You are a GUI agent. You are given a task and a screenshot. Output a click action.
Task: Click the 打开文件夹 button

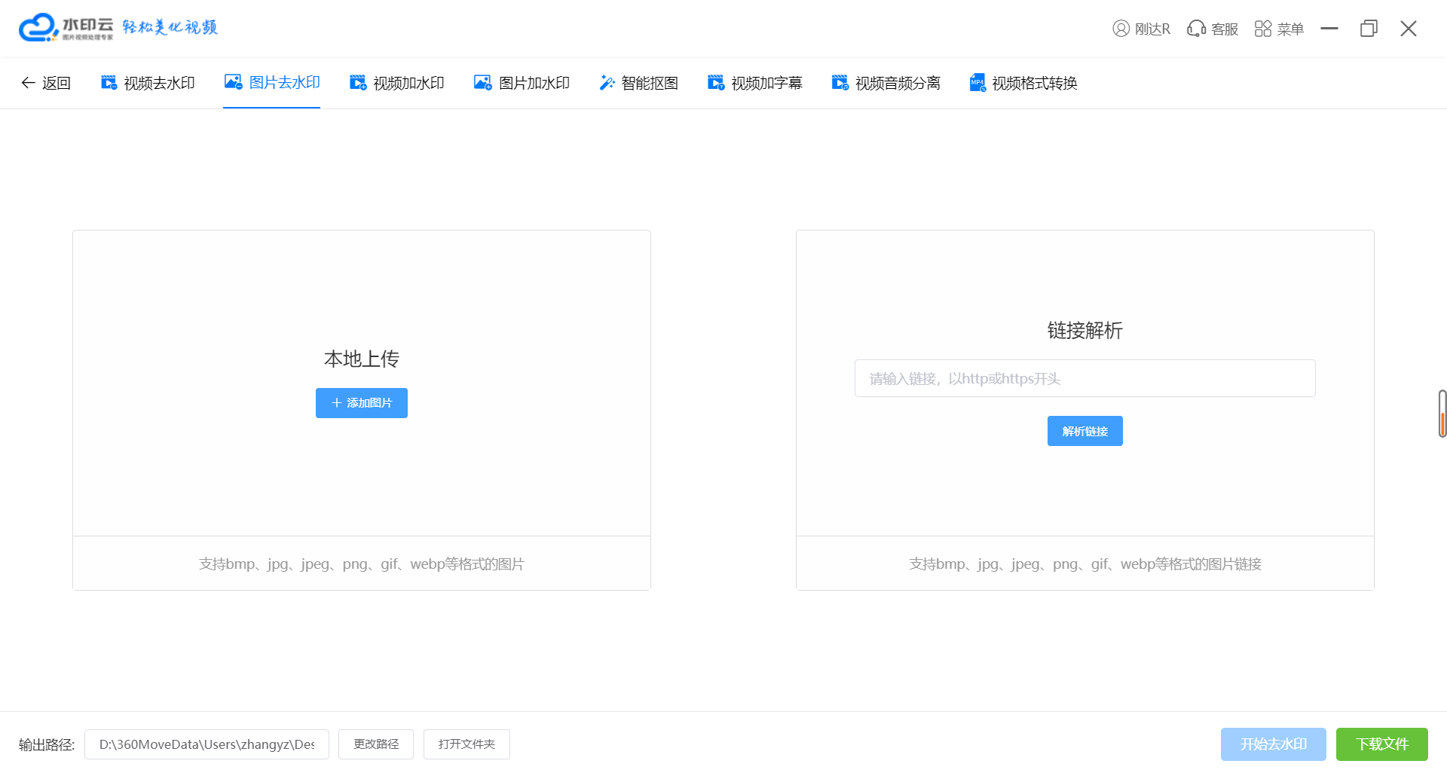pos(467,744)
